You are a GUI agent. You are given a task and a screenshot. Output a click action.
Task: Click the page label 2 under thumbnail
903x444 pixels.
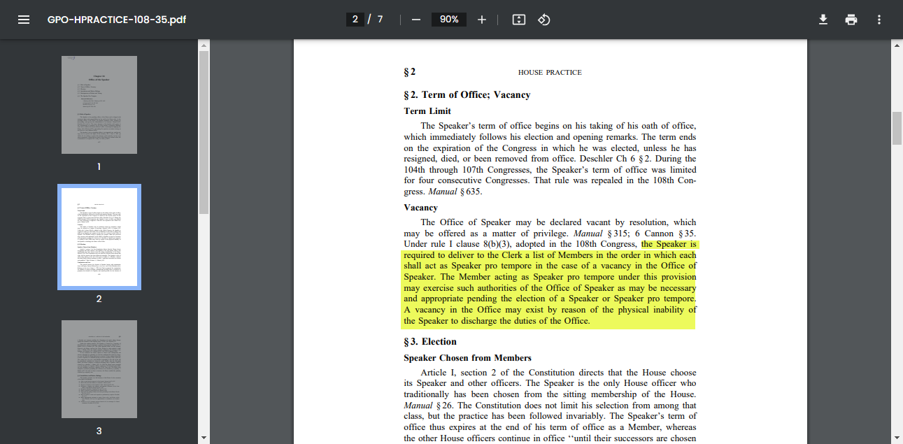pyautogui.click(x=99, y=299)
